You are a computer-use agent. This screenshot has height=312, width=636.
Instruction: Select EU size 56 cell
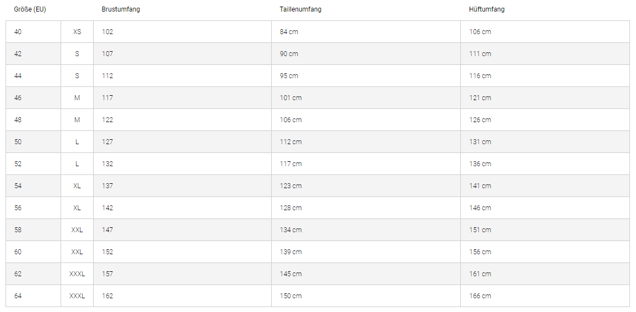(x=33, y=208)
